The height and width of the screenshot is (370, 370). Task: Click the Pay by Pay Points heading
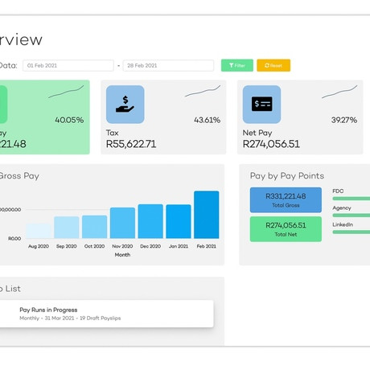pyautogui.click(x=287, y=176)
